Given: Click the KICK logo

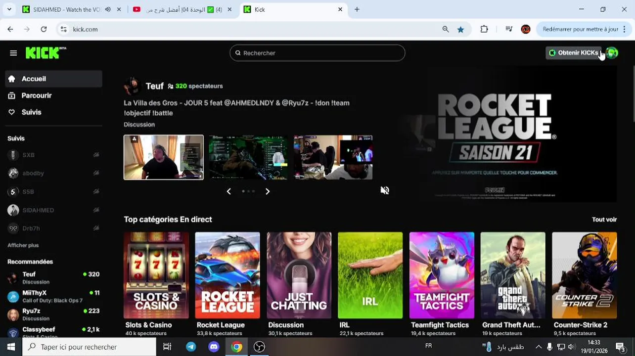Looking at the screenshot, I should (45, 53).
